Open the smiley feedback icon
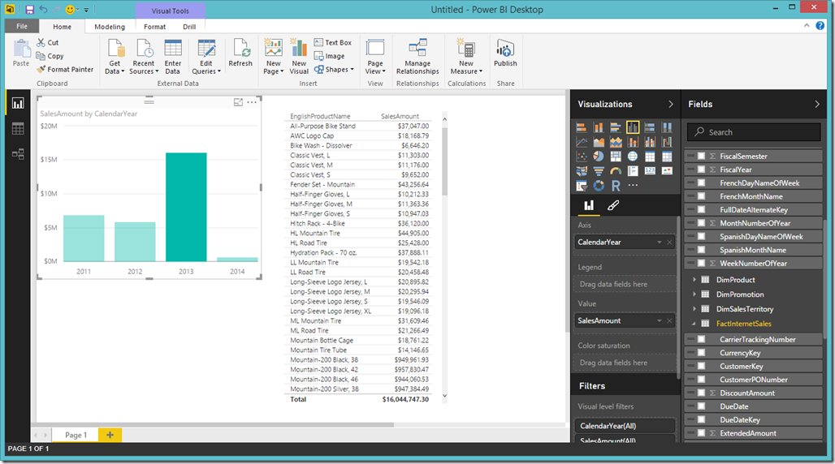This screenshot has width=835, height=464. click(x=71, y=10)
